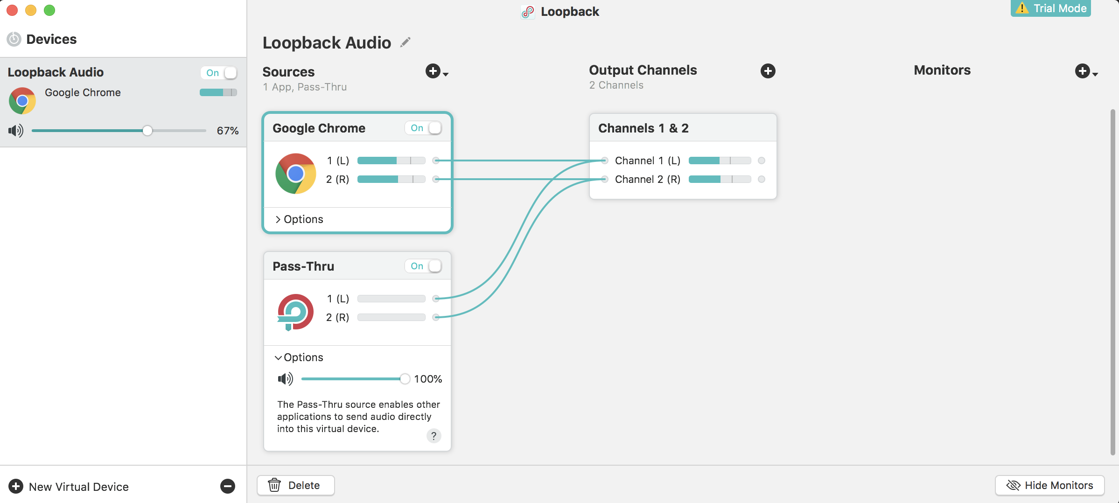Click the Trial Mode badge
Screen dimensions: 1119x503
click(1050, 8)
